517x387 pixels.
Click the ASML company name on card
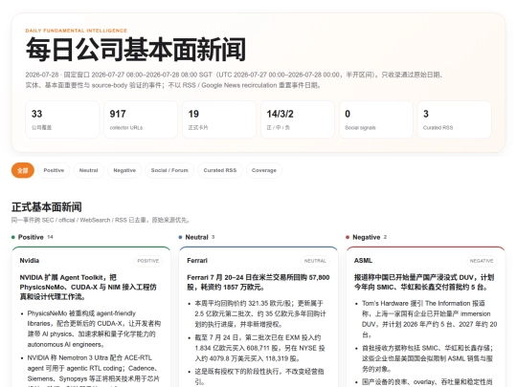pos(363,261)
